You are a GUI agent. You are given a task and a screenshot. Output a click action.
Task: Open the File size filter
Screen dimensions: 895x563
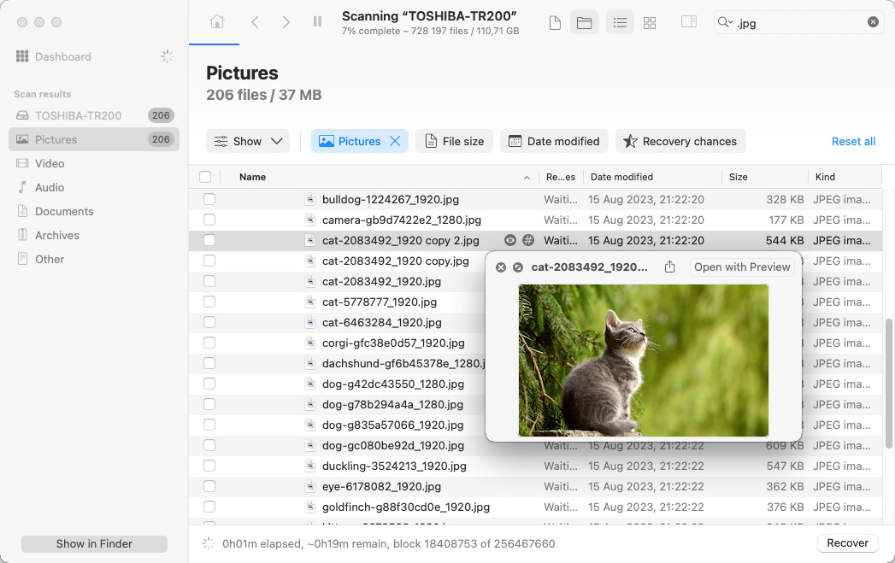click(455, 141)
